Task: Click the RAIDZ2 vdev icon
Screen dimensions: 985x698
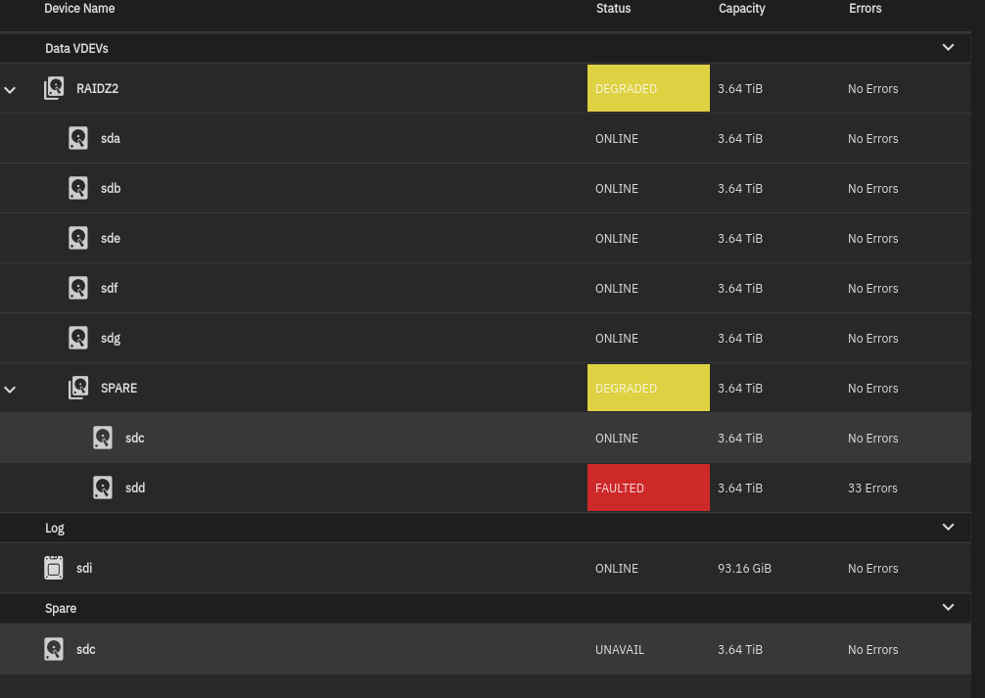Action: click(x=54, y=88)
